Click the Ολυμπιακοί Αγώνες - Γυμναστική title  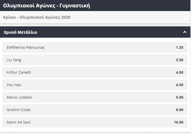click(47, 5)
